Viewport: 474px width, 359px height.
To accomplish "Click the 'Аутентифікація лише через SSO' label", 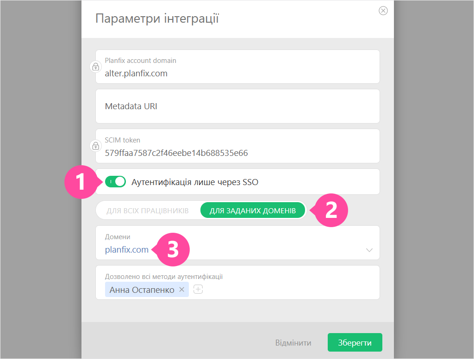I will 194,182.
